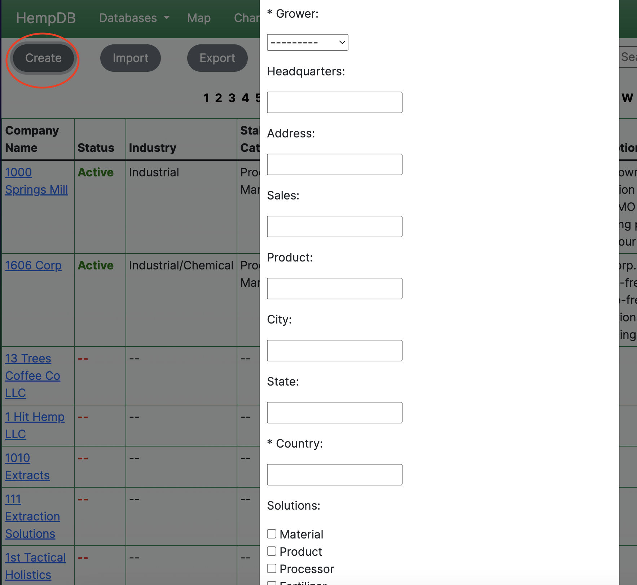Check the Material solutions checkbox
This screenshot has height=585, width=637.
272,534
